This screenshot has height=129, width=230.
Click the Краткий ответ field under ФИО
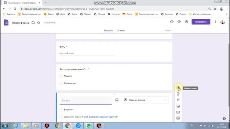(x=87, y=53)
